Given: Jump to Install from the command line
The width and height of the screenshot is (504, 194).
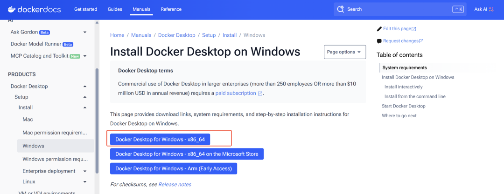Looking at the screenshot, I should click(x=415, y=96).
